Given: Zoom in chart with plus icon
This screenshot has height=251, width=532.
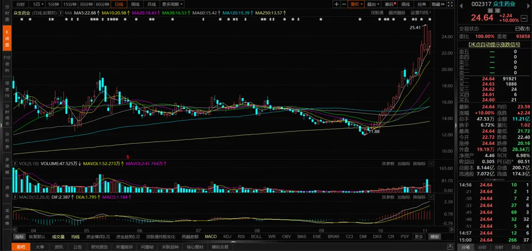Looking at the screenshot, I should point(336,4).
